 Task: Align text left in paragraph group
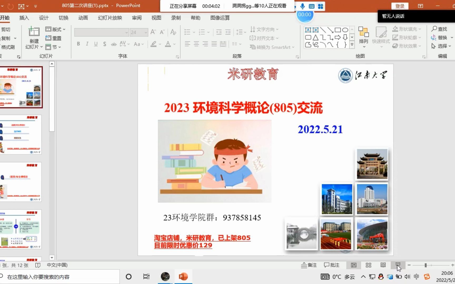[x=187, y=44]
